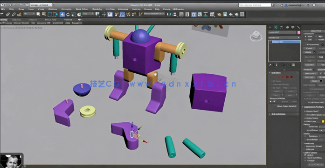Viewport: 325px width, 168px height.
Task: Toggle the Spinner Snap button
Action: pyautogui.click(x=134, y=14)
